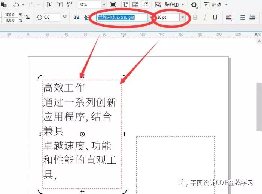Click the center-of-rotation marker in text frame
This screenshot has height=194, width=262.
pyautogui.click(x=82, y=134)
